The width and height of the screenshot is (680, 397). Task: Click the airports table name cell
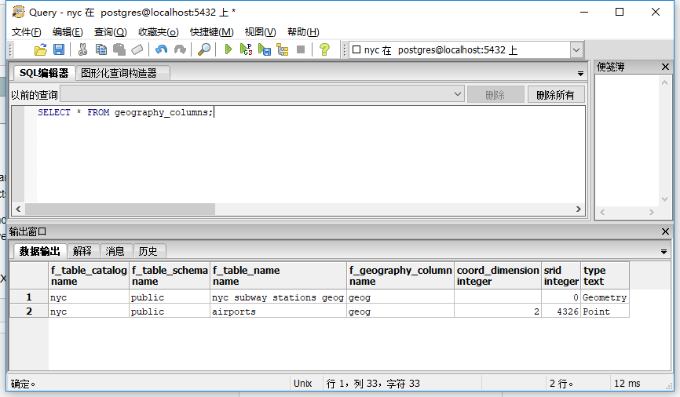tap(279, 311)
